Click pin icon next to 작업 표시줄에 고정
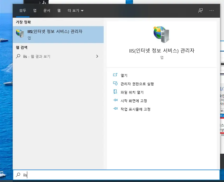The image size is (224, 182). tap(115, 109)
